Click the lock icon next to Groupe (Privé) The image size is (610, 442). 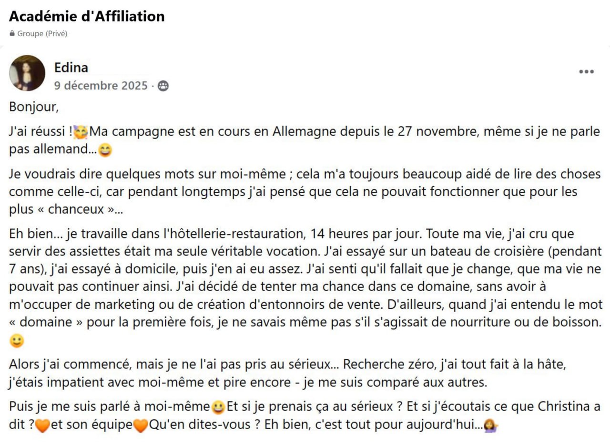[12, 34]
